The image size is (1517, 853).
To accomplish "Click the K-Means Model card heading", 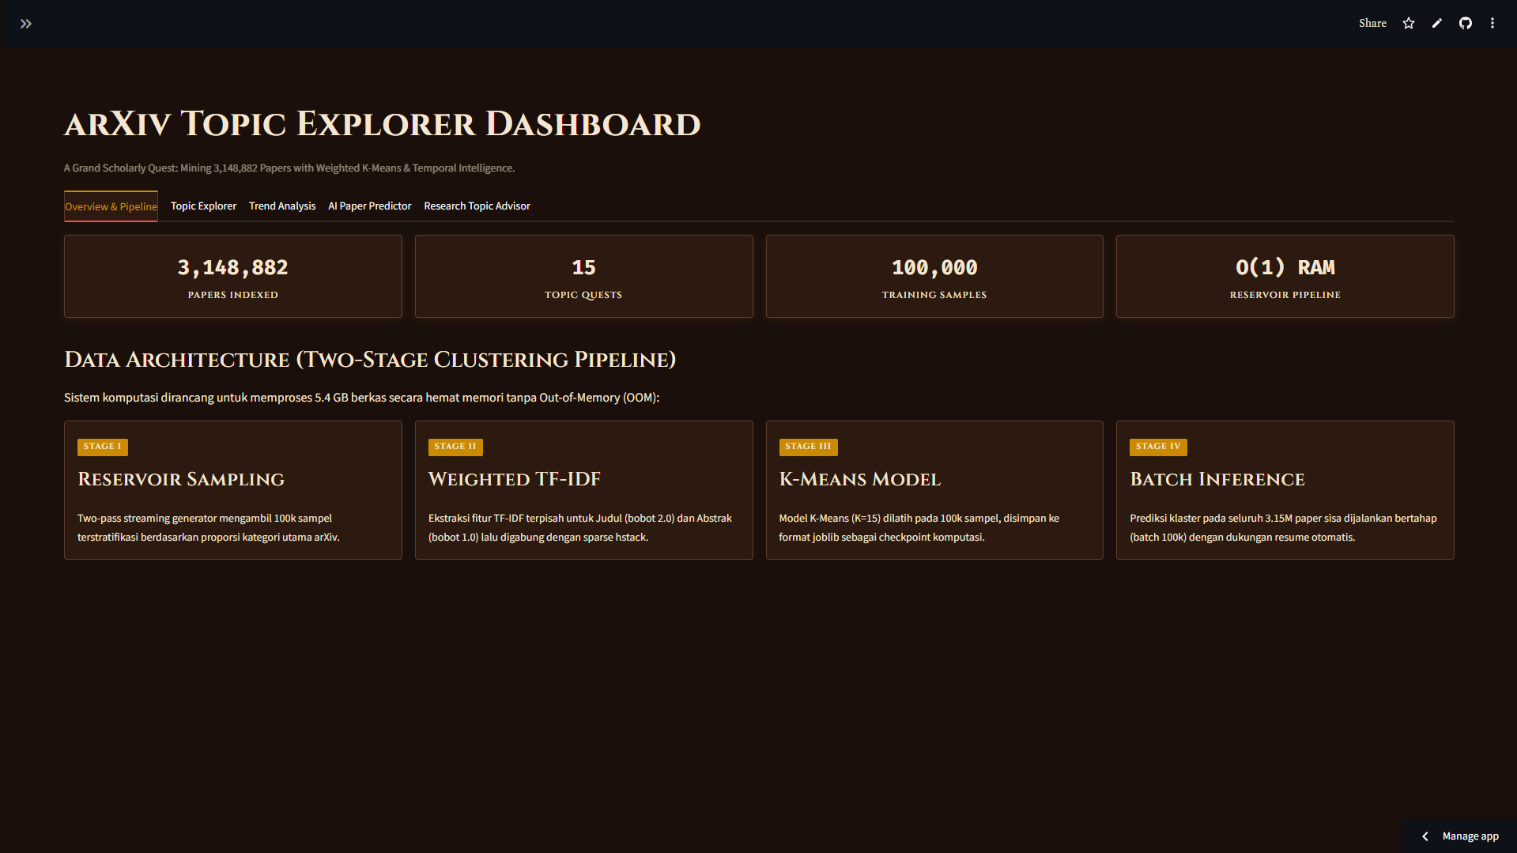I will tap(860, 480).
